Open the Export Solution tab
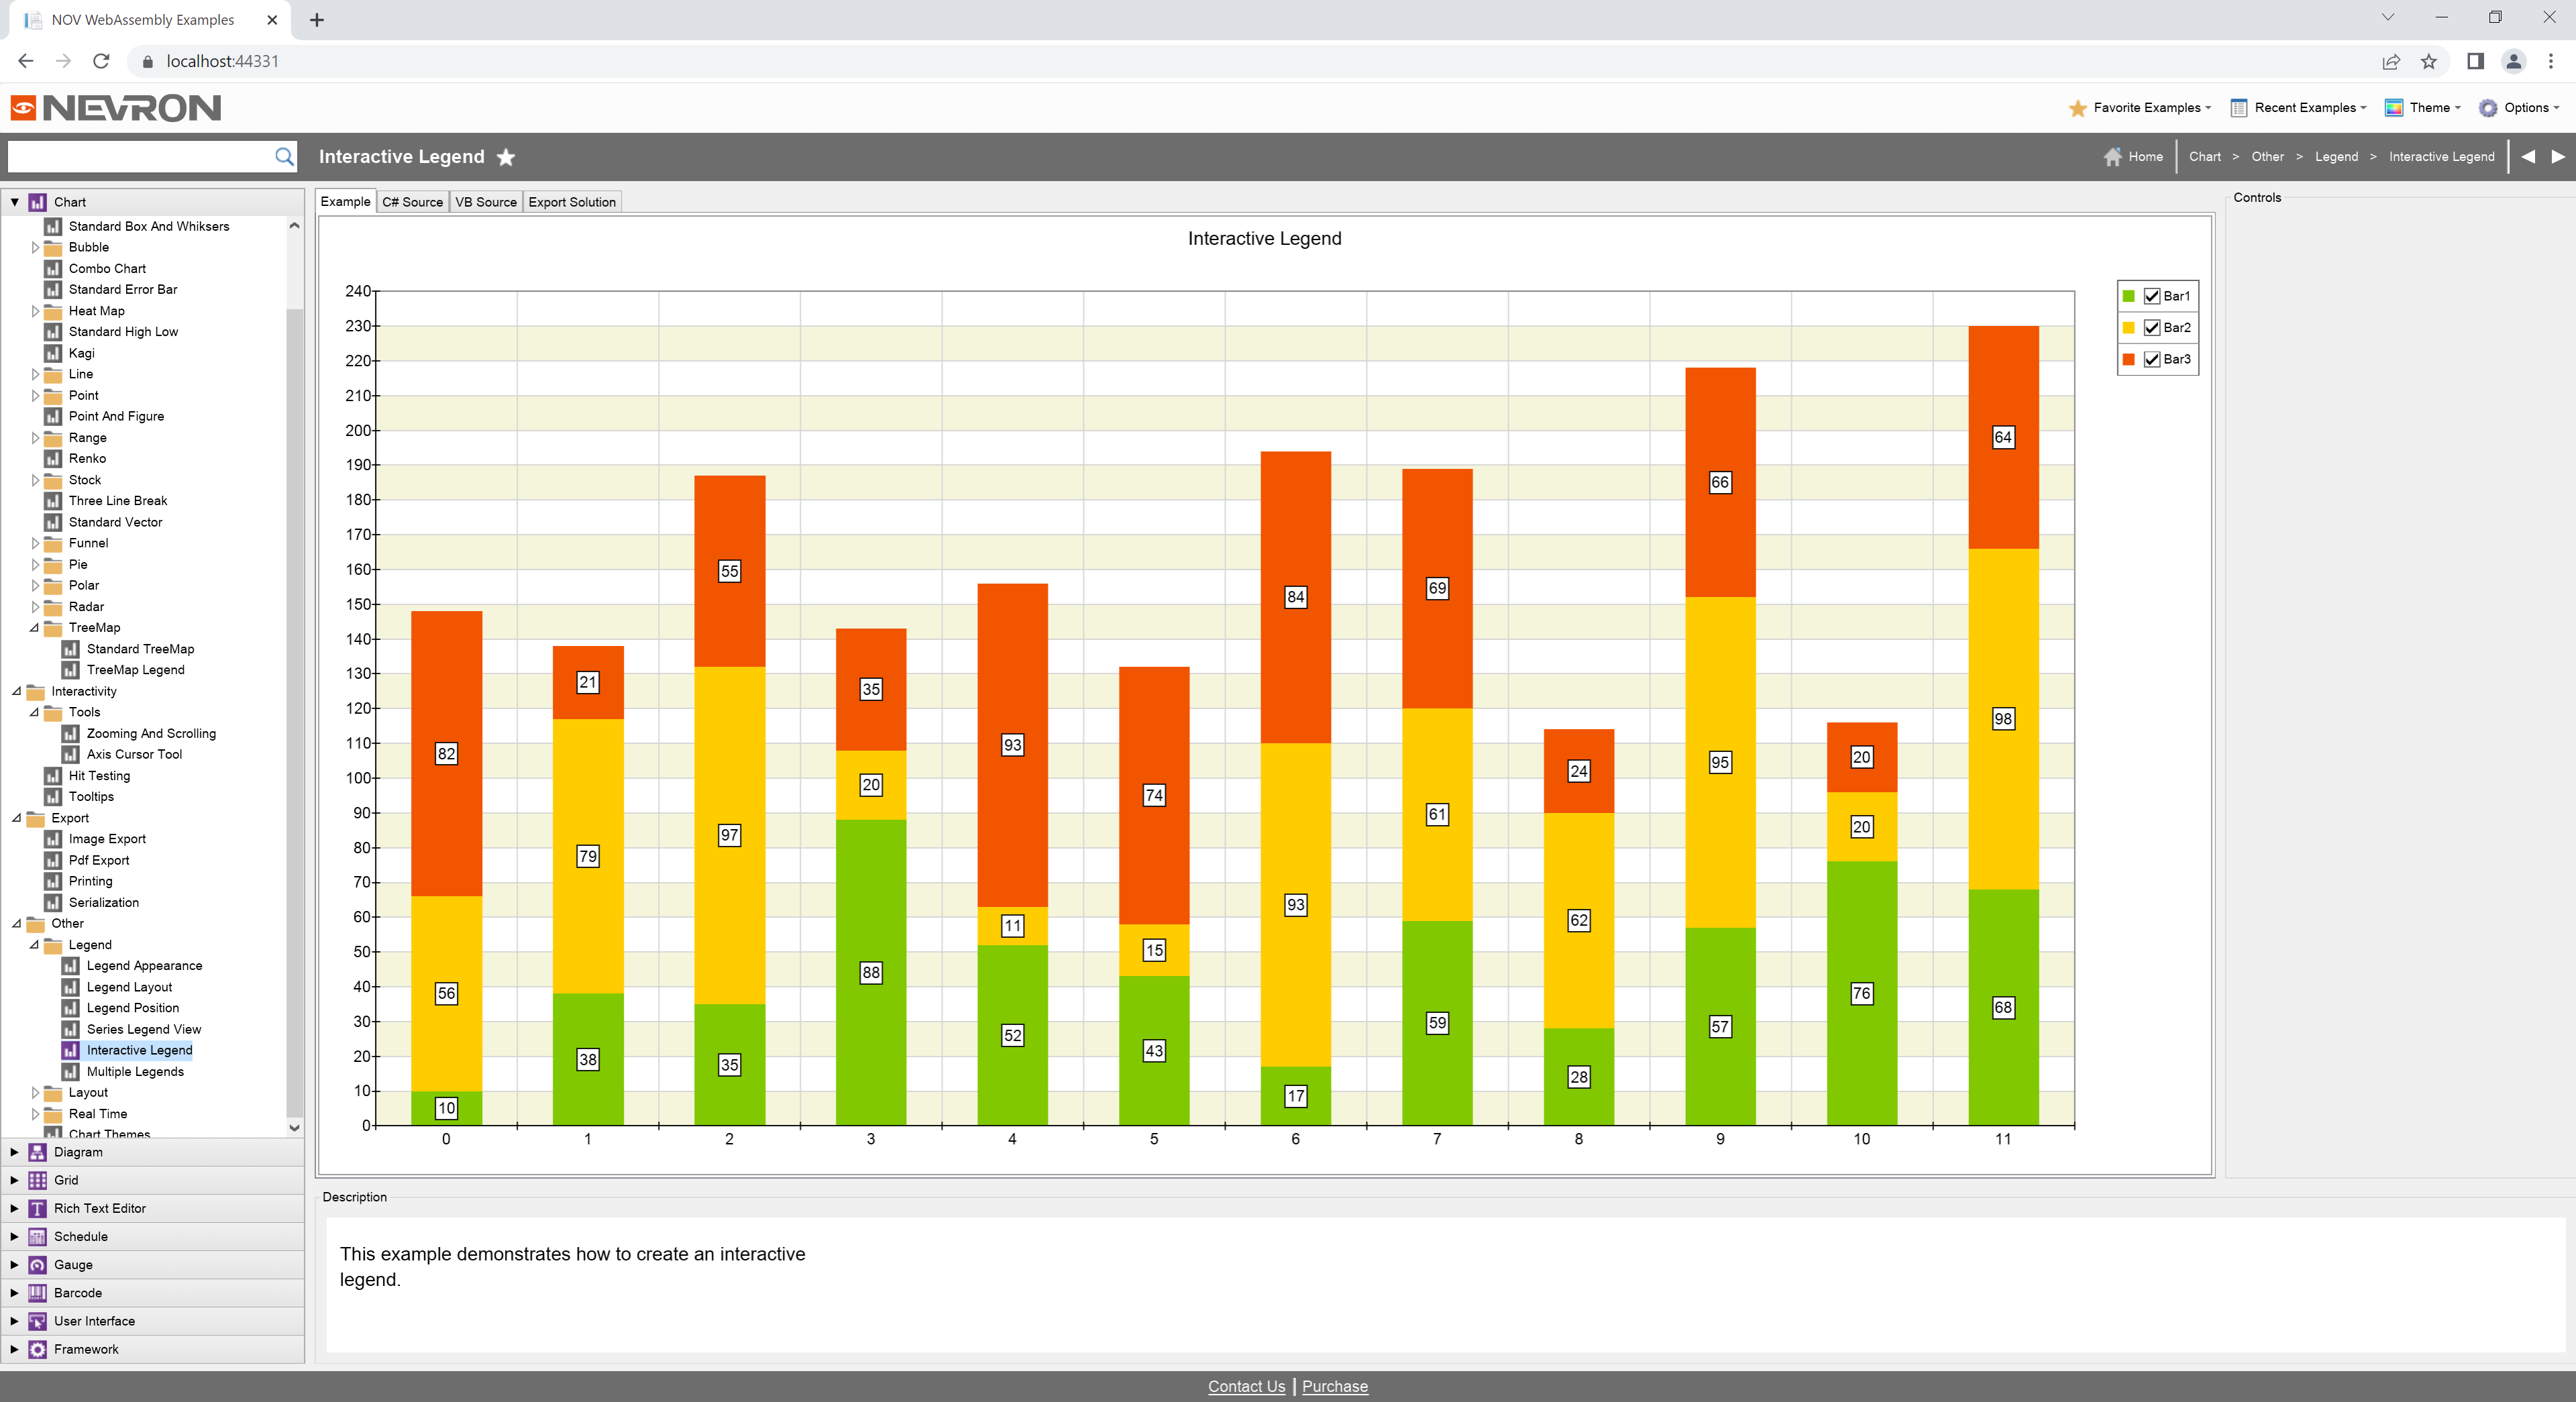The image size is (2576, 1402). point(571,202)
